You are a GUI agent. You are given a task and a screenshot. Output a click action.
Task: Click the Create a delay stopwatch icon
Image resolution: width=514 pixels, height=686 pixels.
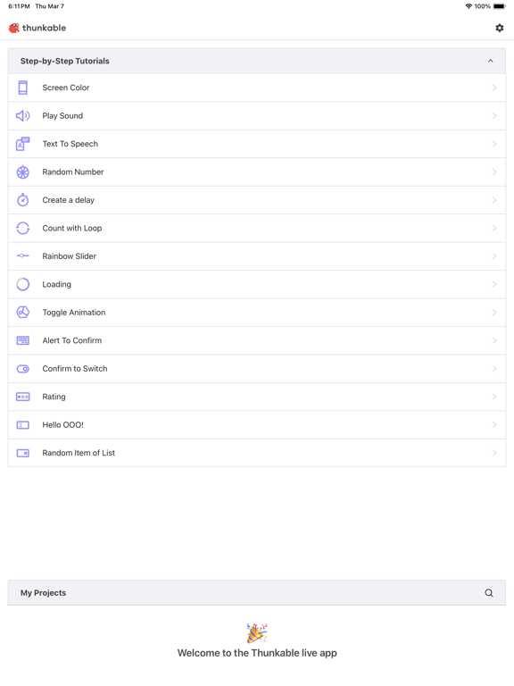click(22, 200)
